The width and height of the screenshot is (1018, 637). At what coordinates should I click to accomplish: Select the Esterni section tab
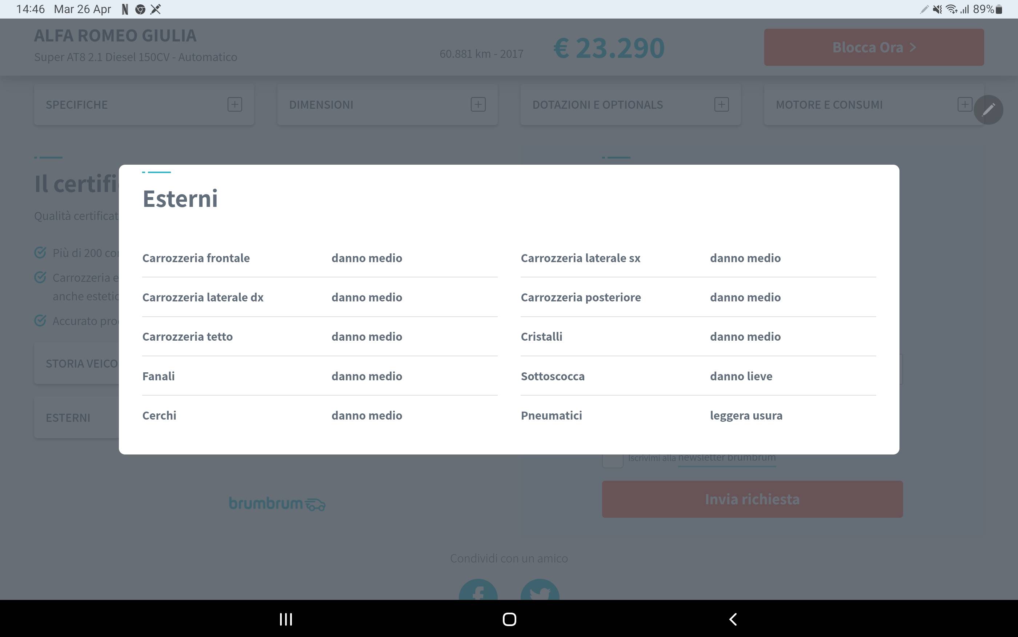click(68, 417)
